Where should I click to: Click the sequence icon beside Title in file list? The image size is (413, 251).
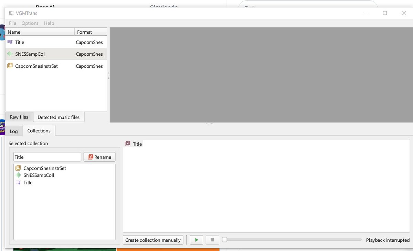[x=10, y=42]
